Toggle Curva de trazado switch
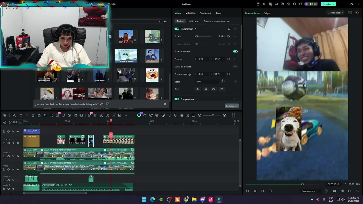 click(x=235, y=67)
